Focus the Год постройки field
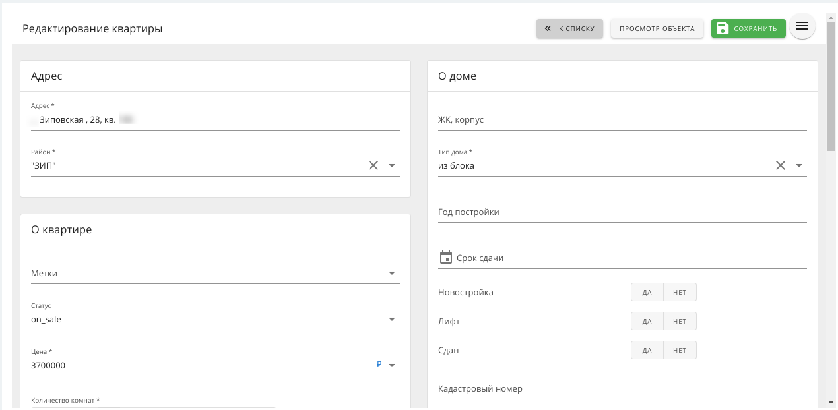Screen dimensions: 838x410 622,212
